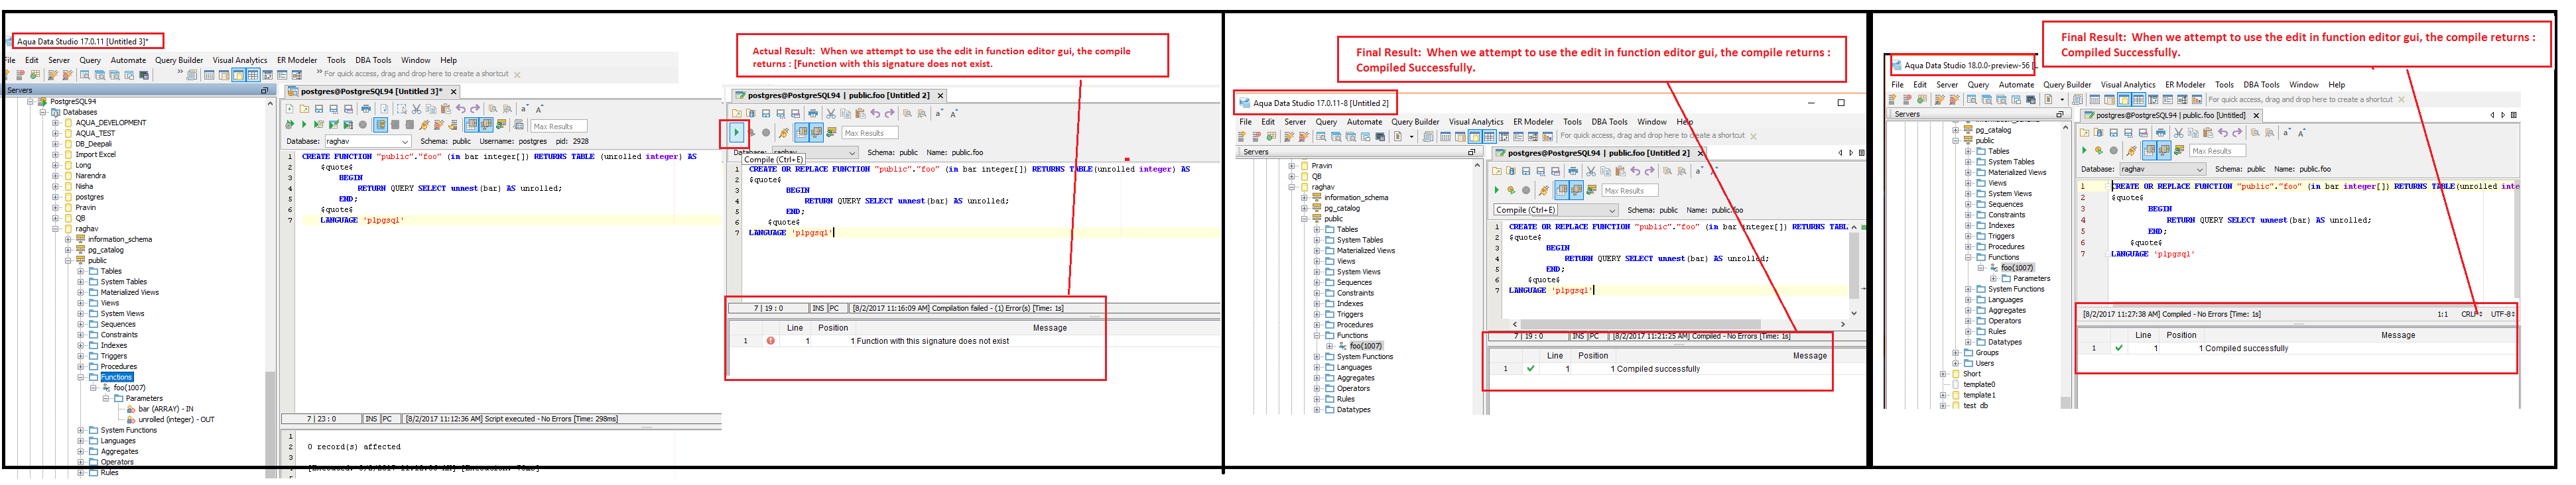2576x485 pixels.
Task: Expand AQUA_DEVELOPMENT database in the Servers tree
Action: click(56, 123)
